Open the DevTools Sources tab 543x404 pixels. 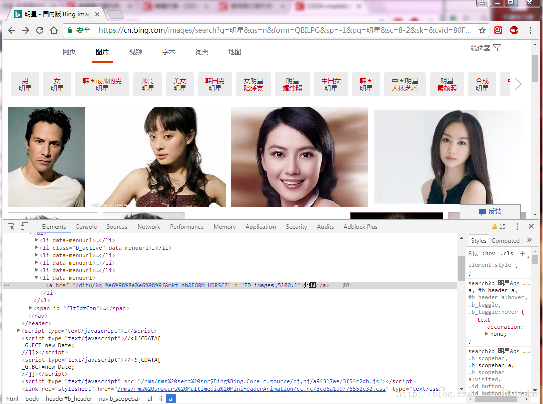tap(117, 227)
